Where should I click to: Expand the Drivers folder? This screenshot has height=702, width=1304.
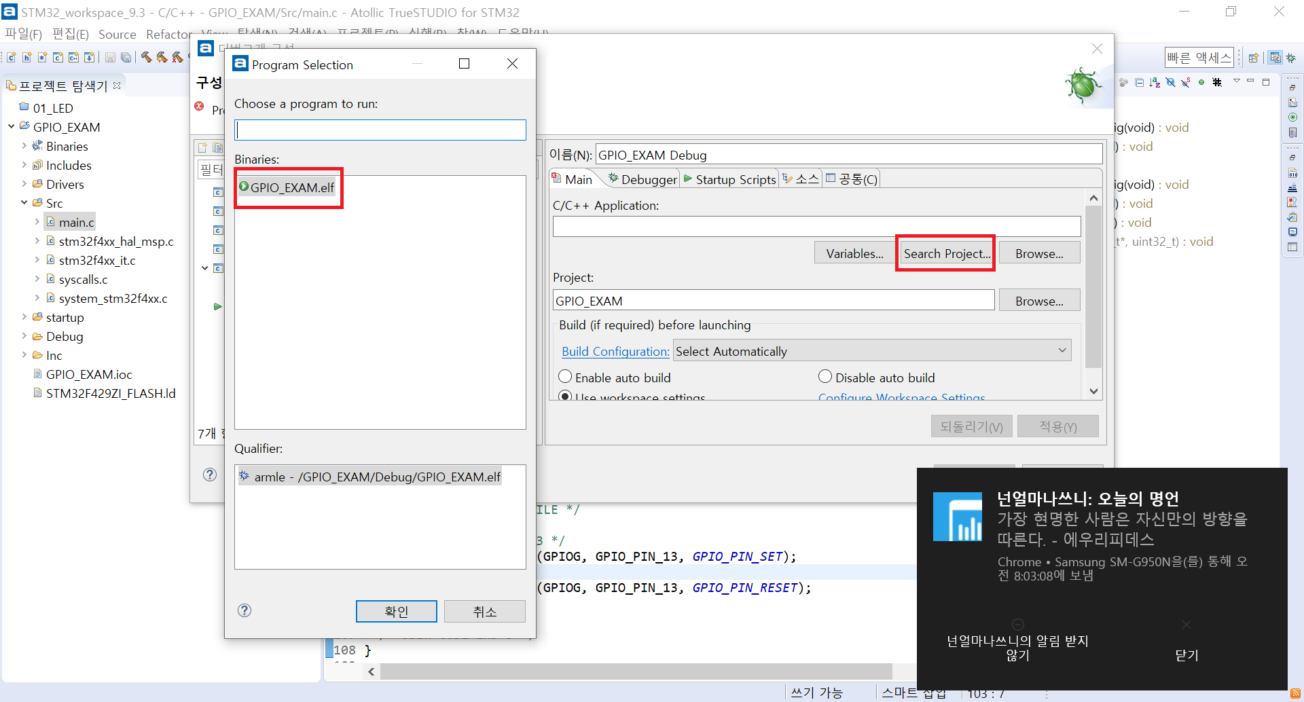coord(24,183)
